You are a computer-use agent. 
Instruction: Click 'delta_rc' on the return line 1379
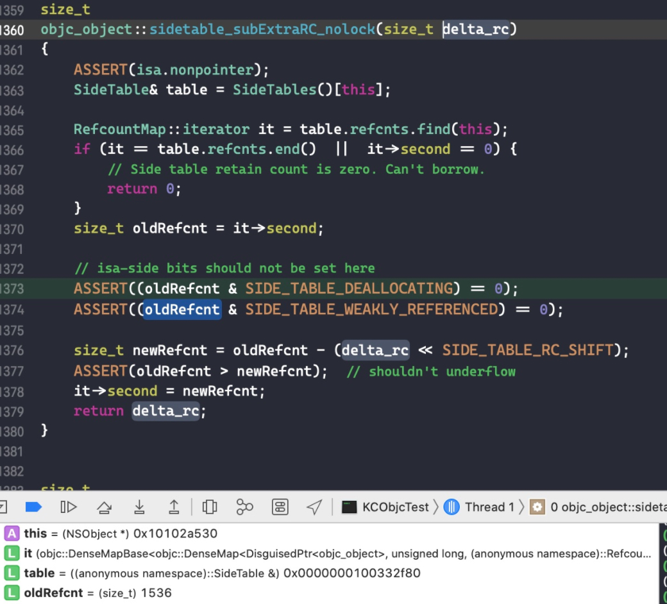pyautogui.click(x=165, y=411)
